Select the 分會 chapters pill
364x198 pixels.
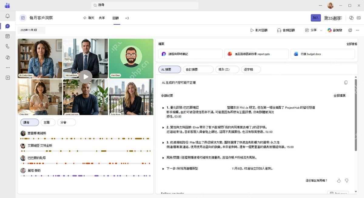tap(66, 122)
